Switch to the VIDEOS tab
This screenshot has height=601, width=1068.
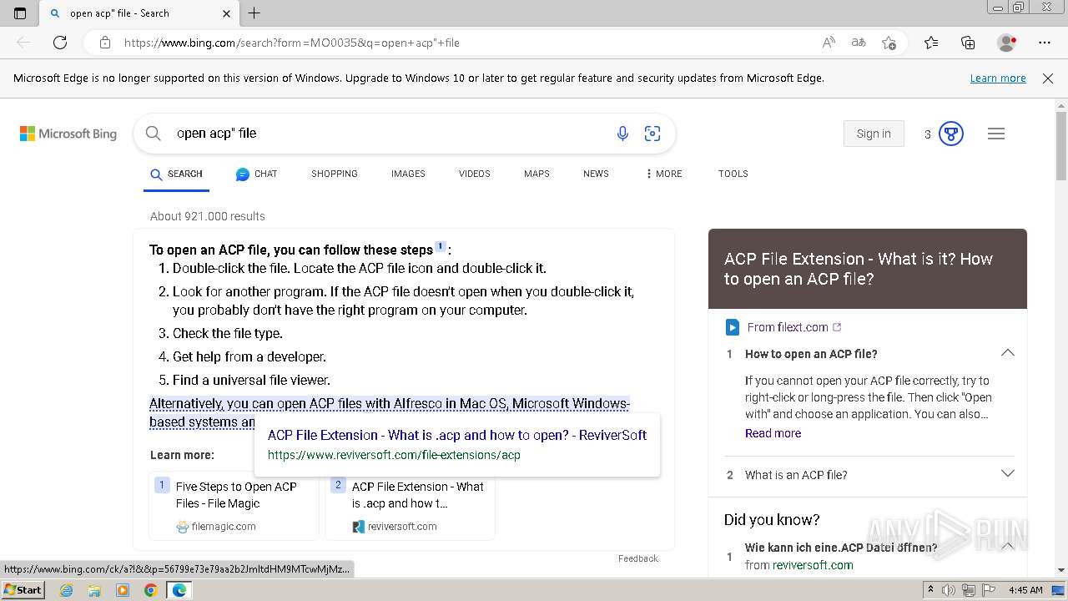point(474,174)
